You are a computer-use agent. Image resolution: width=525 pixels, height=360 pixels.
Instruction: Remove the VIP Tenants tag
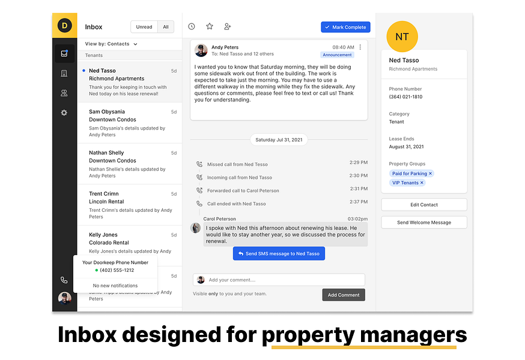[x=422, y=182]
